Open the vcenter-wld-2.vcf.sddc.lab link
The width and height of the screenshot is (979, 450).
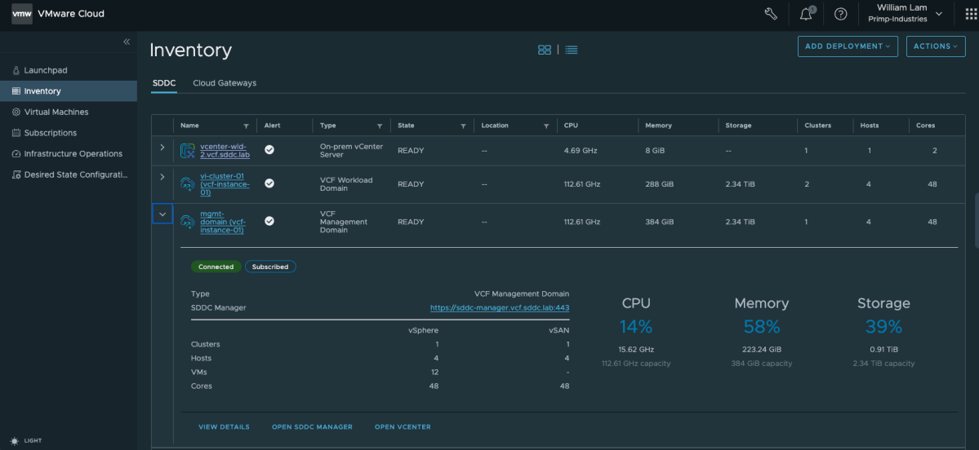point(225,150)
